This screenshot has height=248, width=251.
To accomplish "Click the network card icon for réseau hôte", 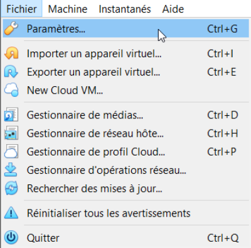I will [11, 133].
